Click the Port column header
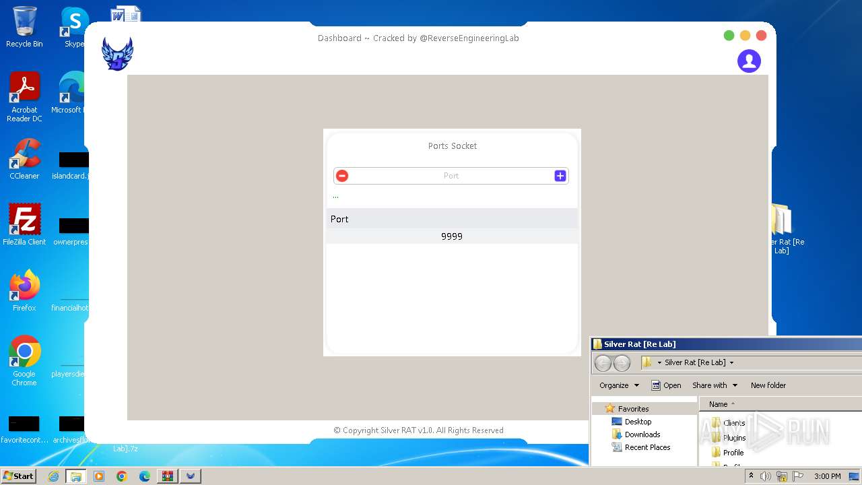The height and width of the screenshot is (485, 862). [x=452, y=219]
